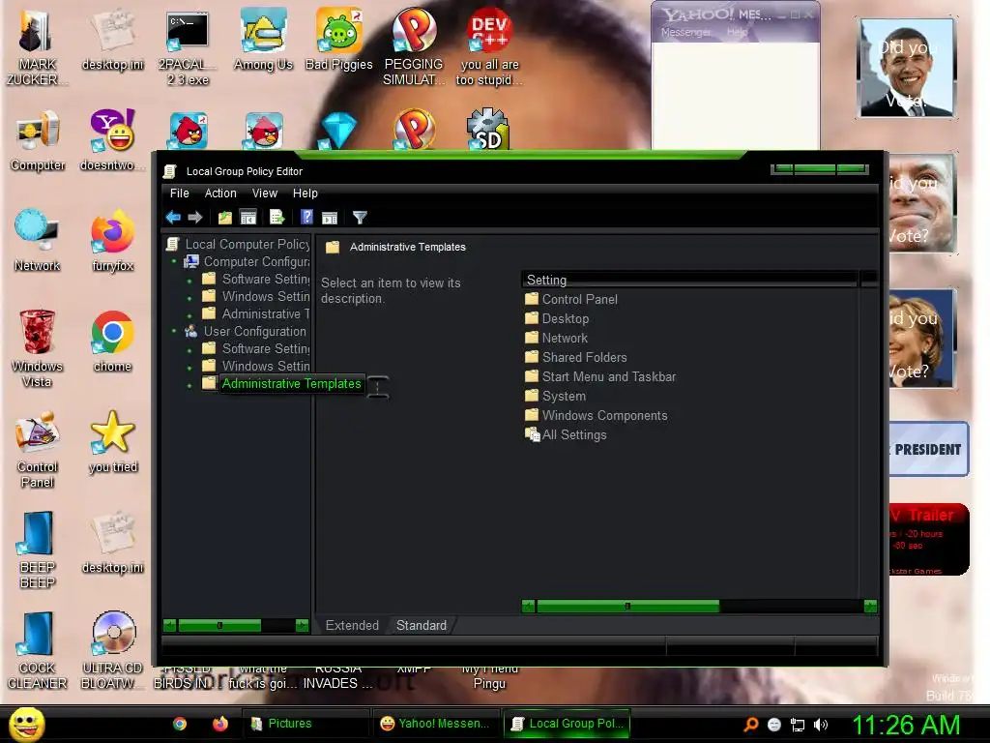Screen dimensions: 990x743
Task: Switch to Pictures window in taskbar
Action: (x=305, y=724)
